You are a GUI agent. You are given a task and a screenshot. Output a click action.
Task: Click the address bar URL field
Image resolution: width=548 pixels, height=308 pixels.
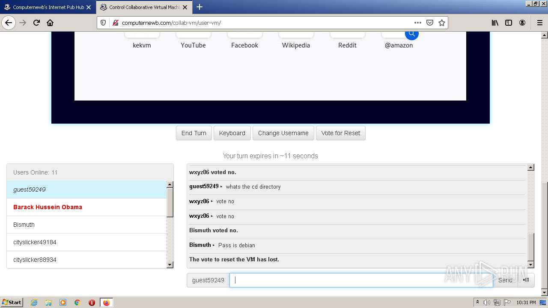tap(265, 23)
